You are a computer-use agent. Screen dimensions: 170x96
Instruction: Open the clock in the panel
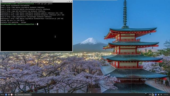pos(166,95)
